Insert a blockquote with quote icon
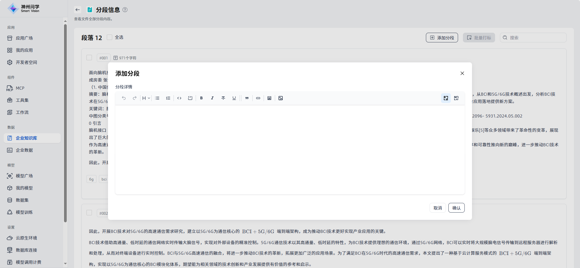580x268 pixels. coord(247,98)
